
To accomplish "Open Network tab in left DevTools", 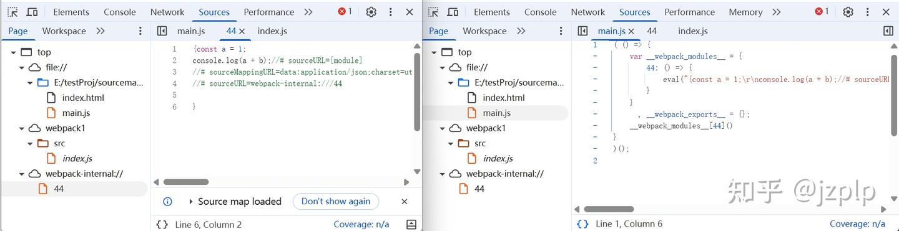I will click(167, 12).
